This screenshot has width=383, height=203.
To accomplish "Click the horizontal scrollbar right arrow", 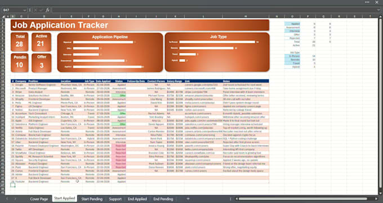I will click(x=376, y=199).
